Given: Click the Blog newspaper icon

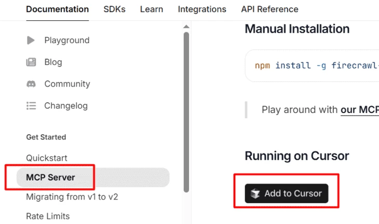Looking at the screenshot, I should (31, 62).
